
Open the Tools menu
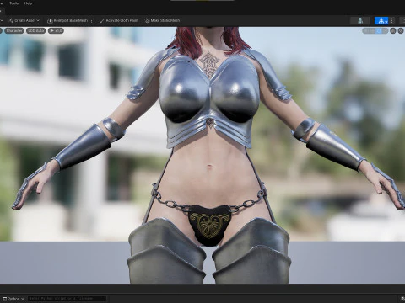(x=13, y=3)
